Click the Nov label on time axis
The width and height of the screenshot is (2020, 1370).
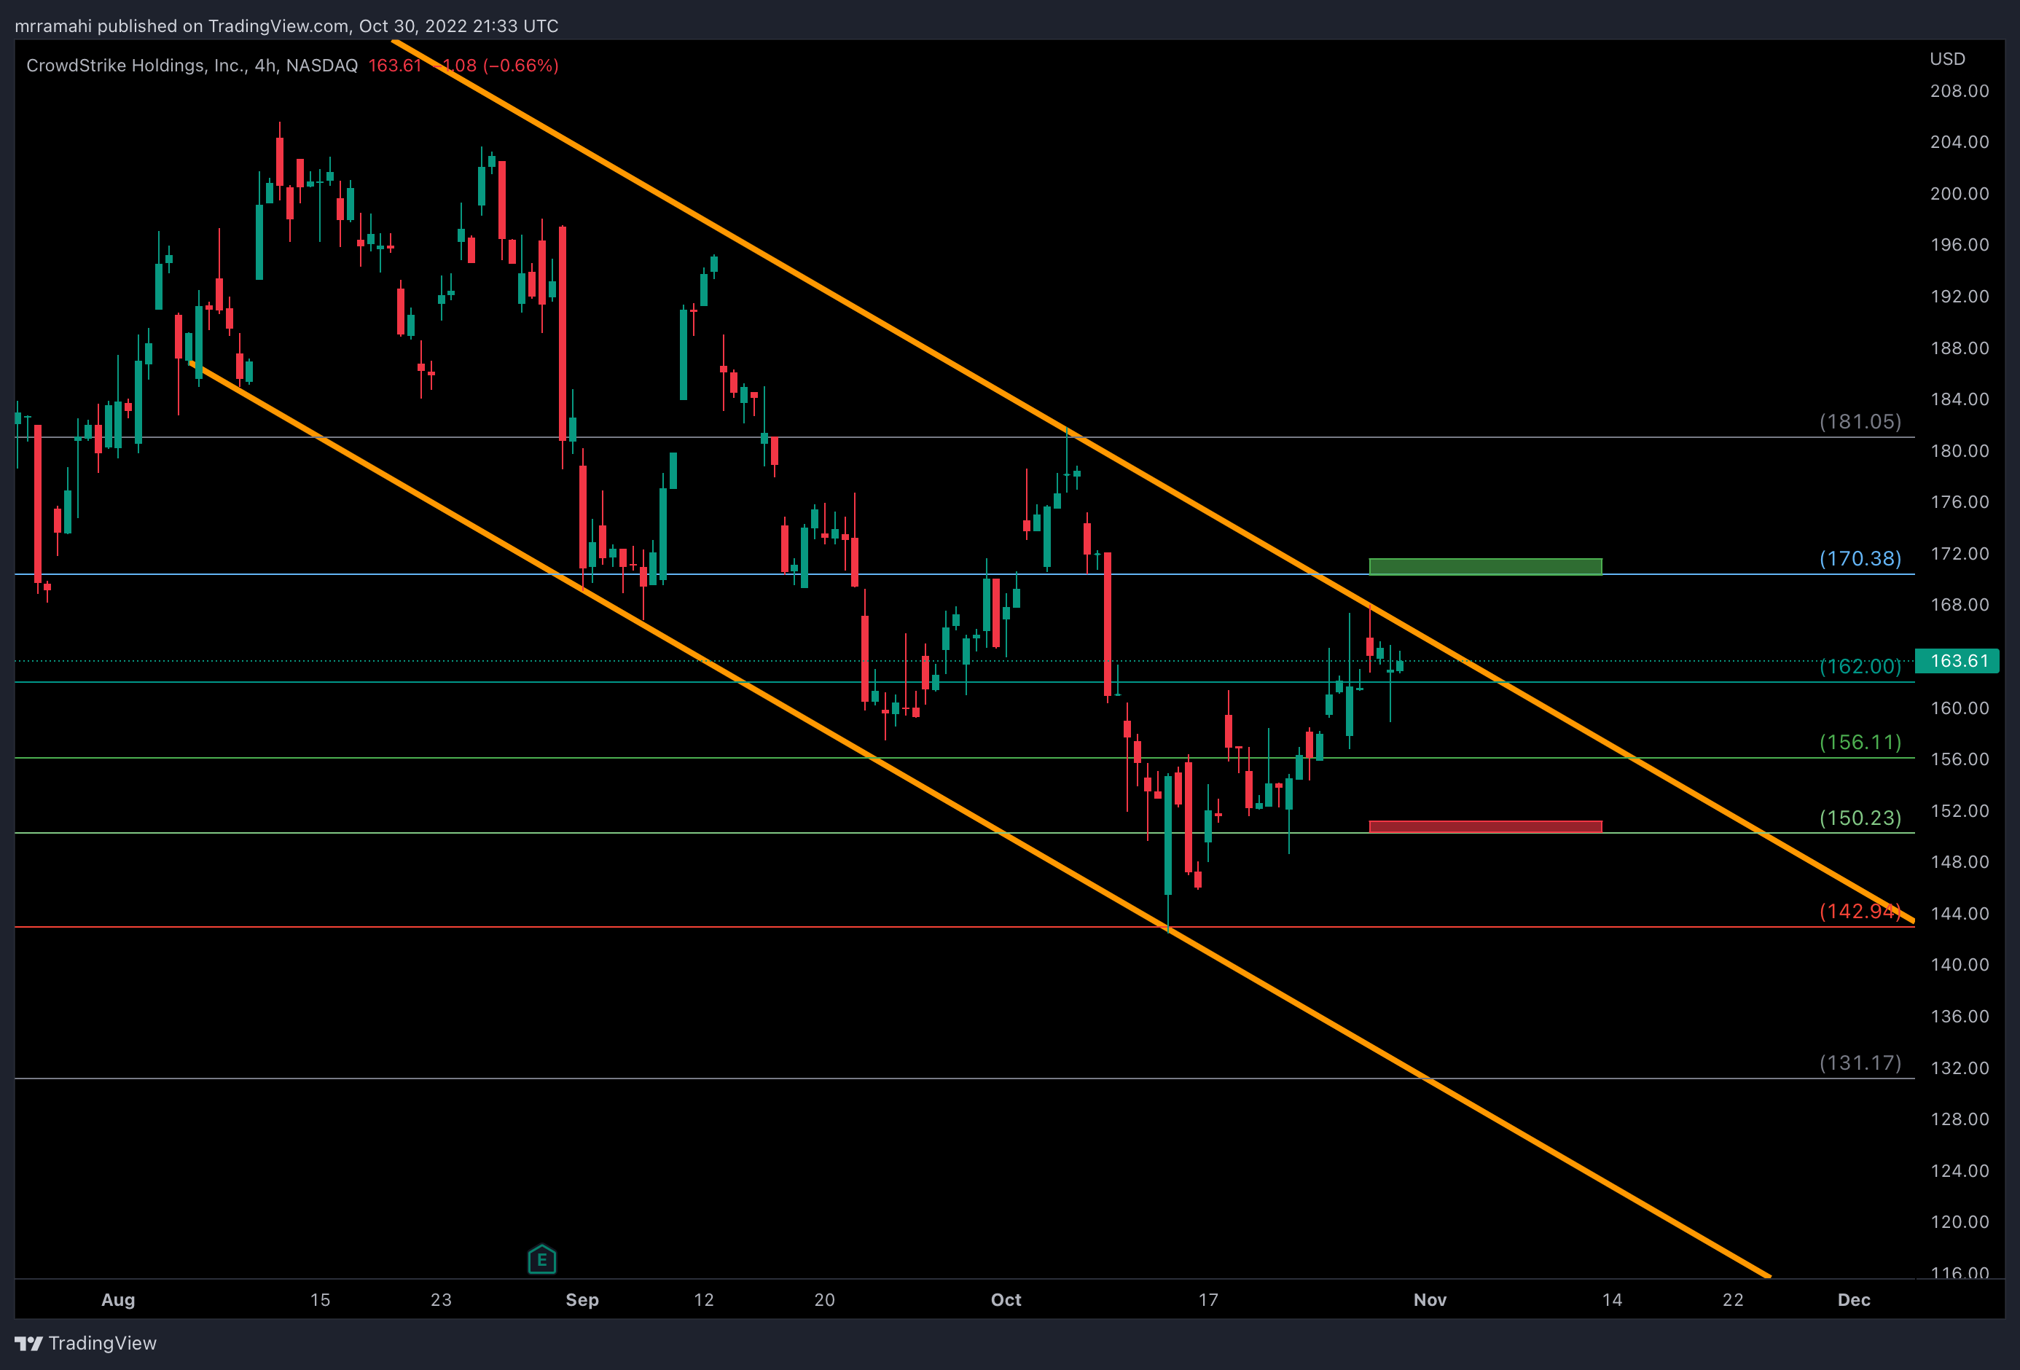[1430, 1299]
